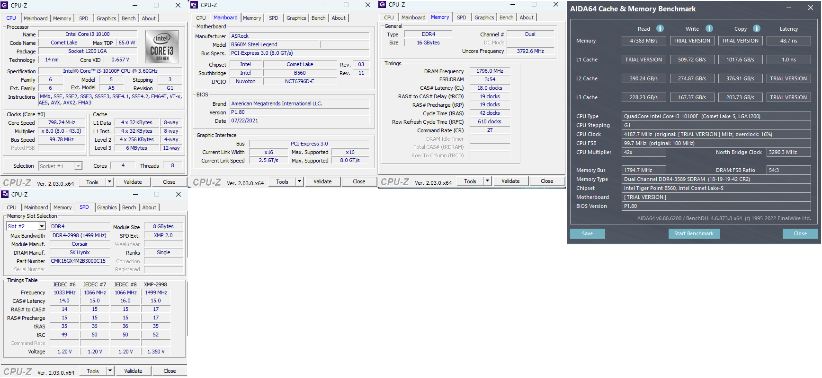822x378 pixels.
Task: Open CPU tab in the Mainboard window
Action: coord(201,18)
